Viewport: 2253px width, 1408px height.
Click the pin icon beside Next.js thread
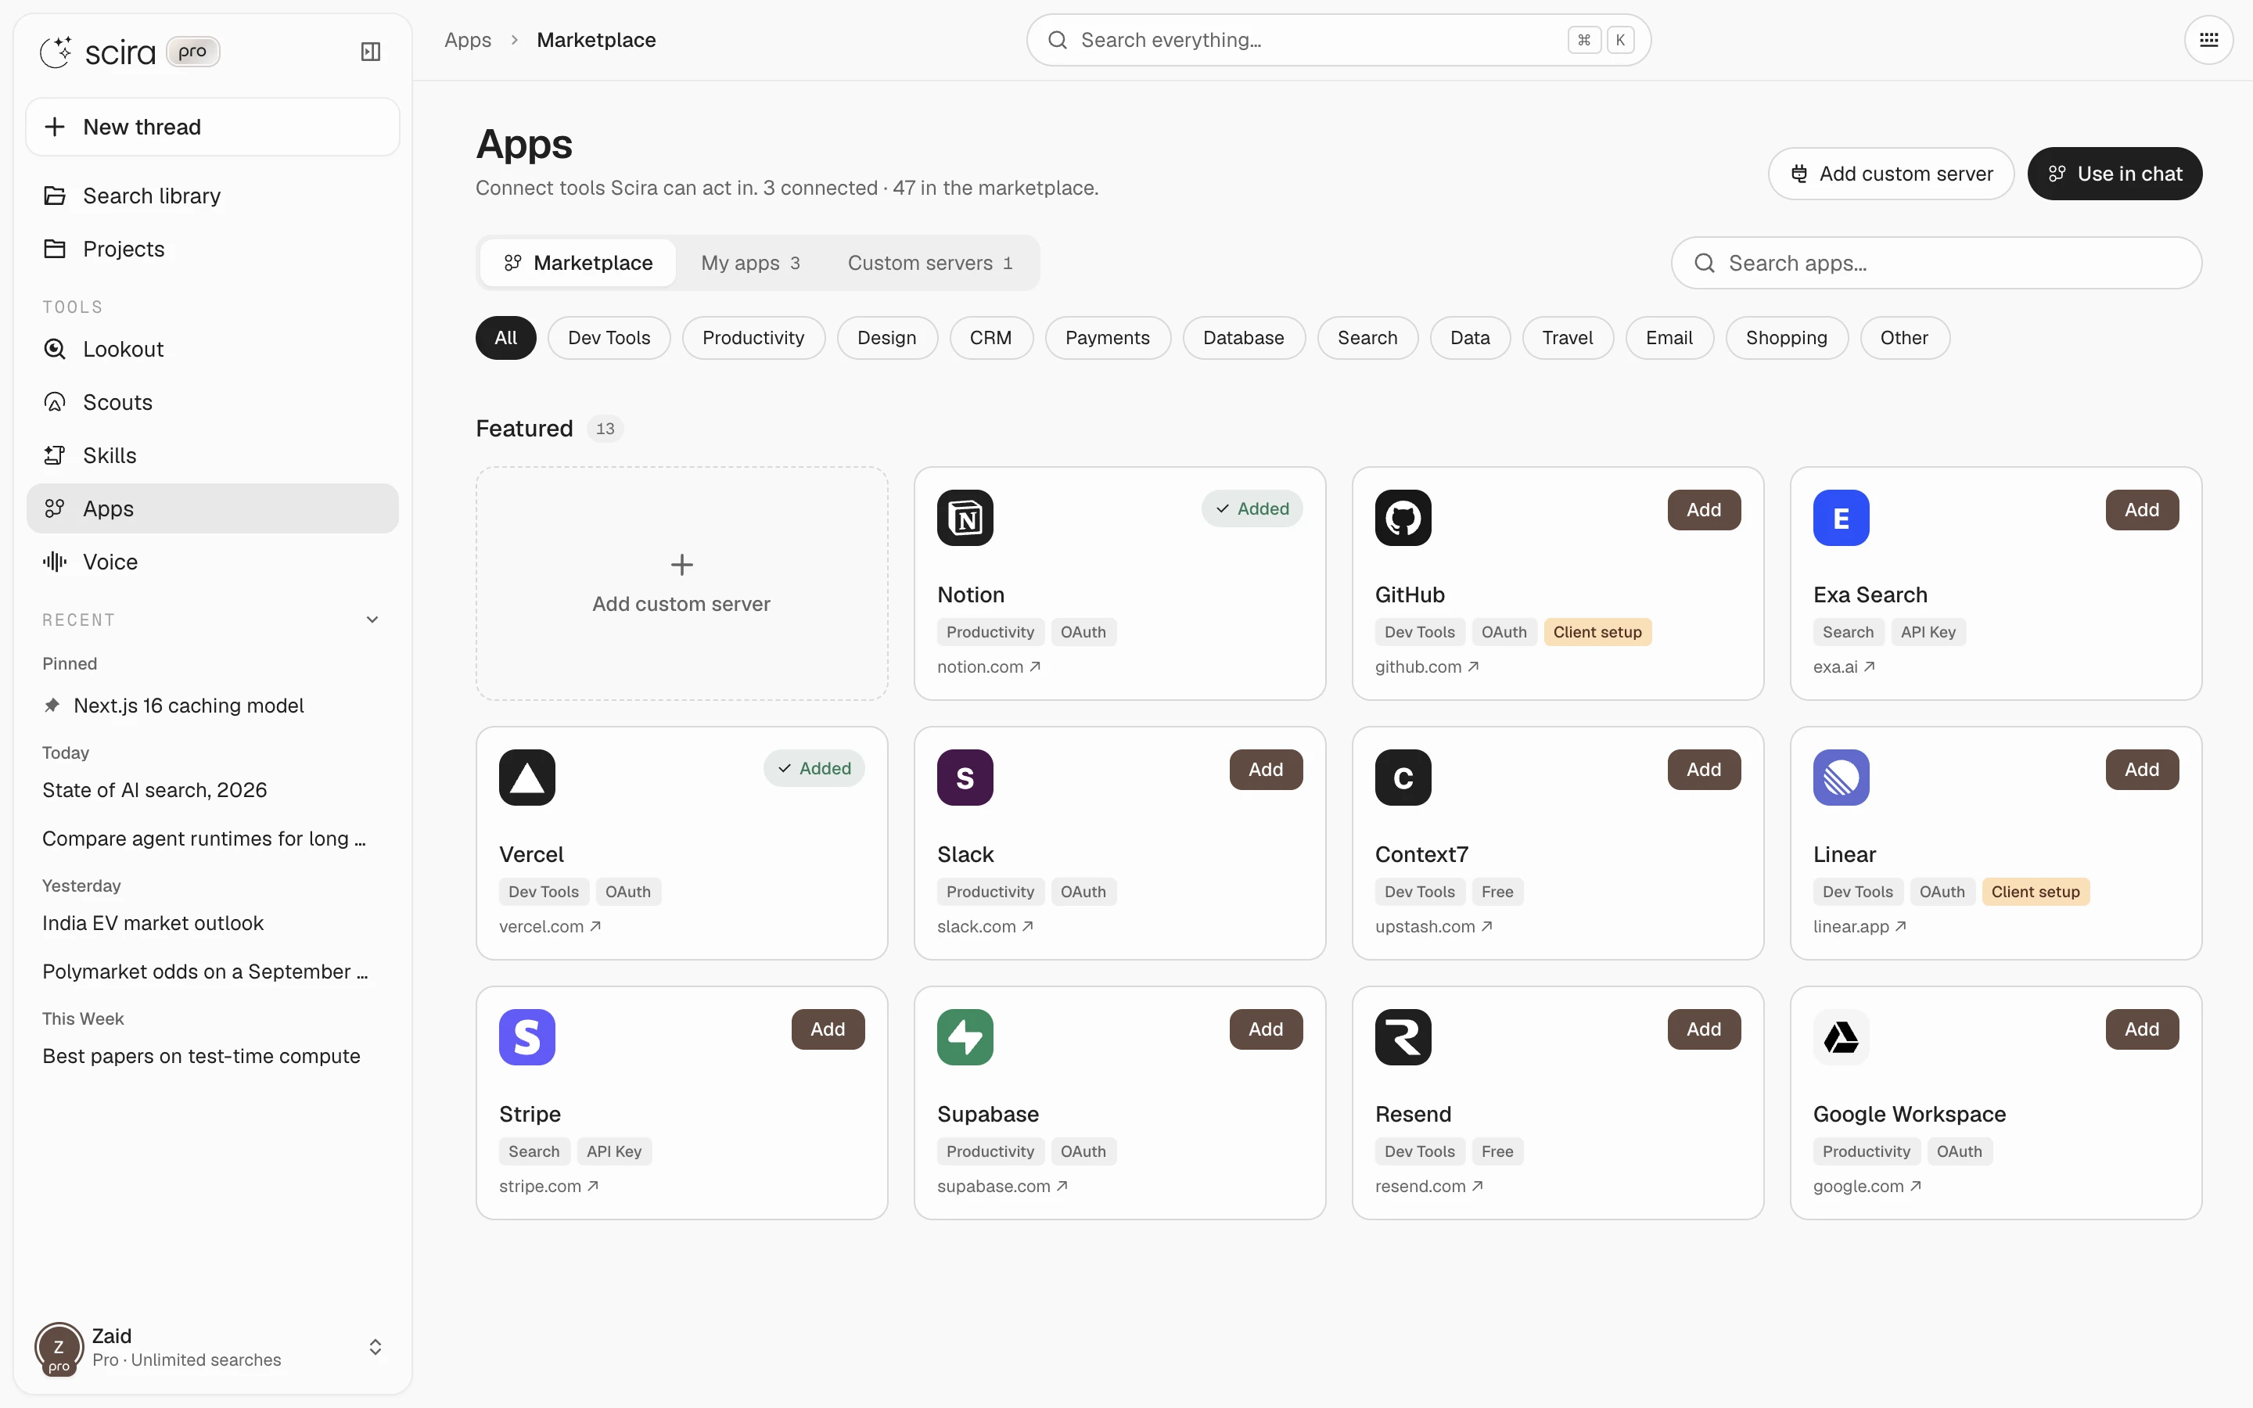pos(52,705)
